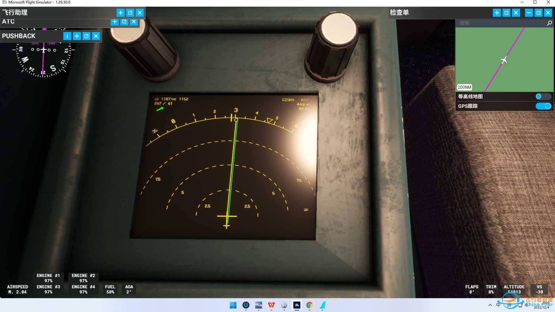Open the blue tail-fin taskbar app icon

322,305
